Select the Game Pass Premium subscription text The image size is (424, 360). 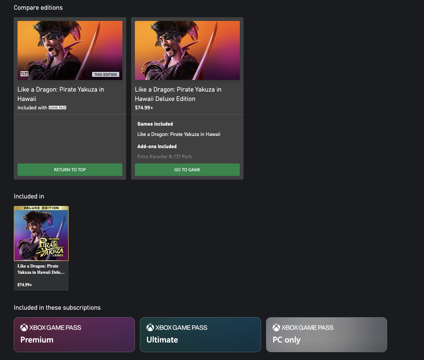click(37, 340)
